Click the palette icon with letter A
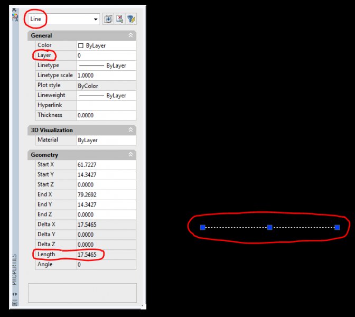The width and height of the screenshot is (355, 317). tap(15, 17)
